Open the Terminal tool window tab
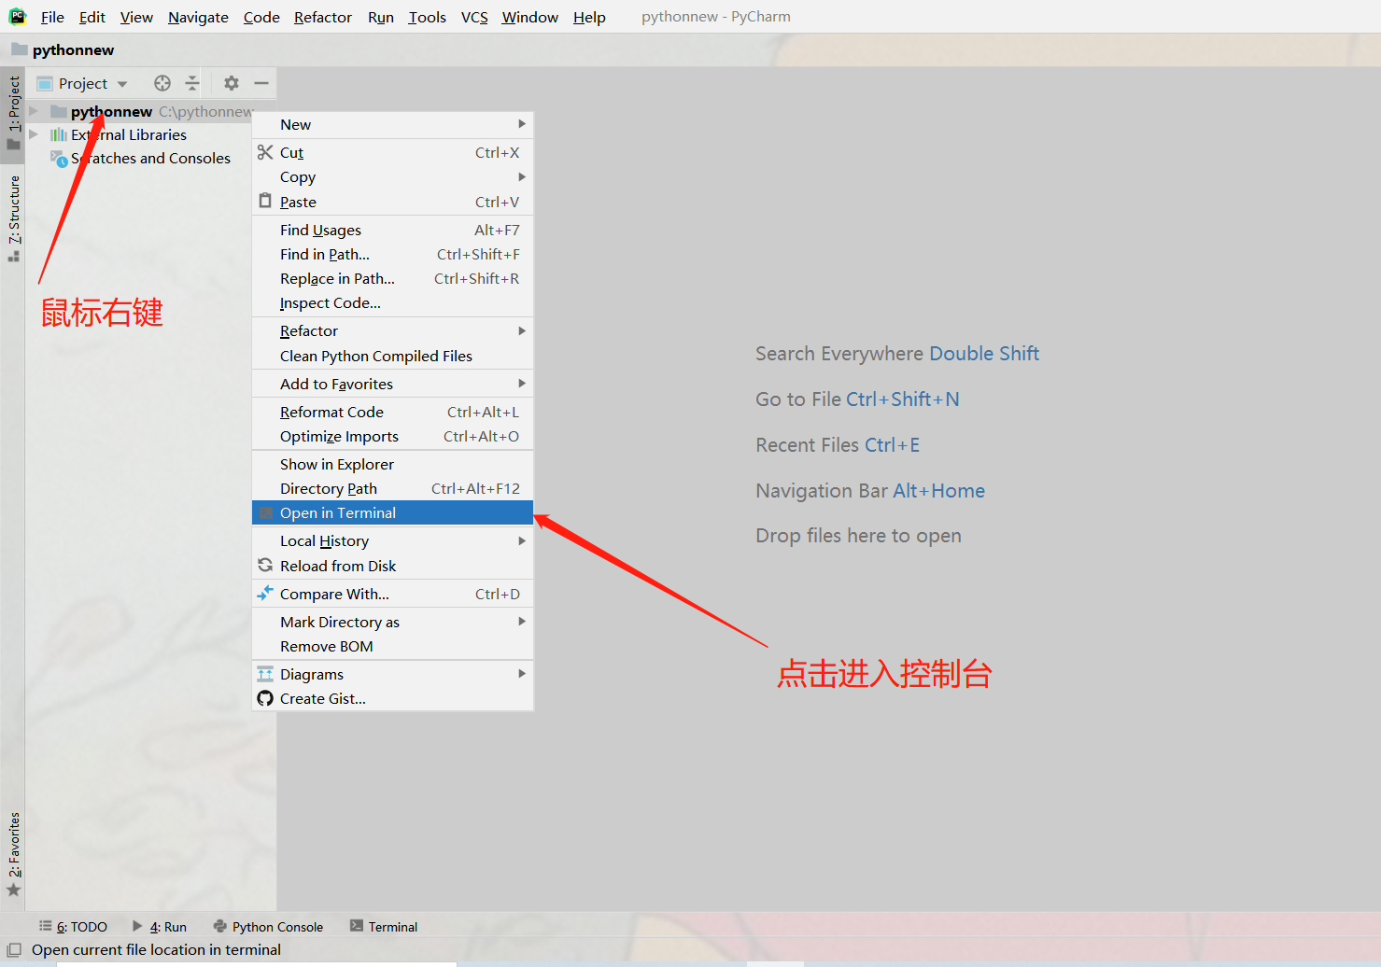The width and height of the screenshot is (1381, 967). (x=384, y=926)
